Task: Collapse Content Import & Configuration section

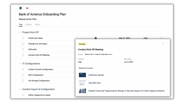Action: click(20, 89)
